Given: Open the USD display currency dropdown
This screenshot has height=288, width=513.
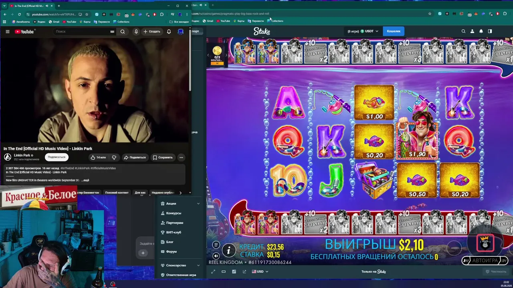Looking at the screenshot, I should tap(260, 272).
